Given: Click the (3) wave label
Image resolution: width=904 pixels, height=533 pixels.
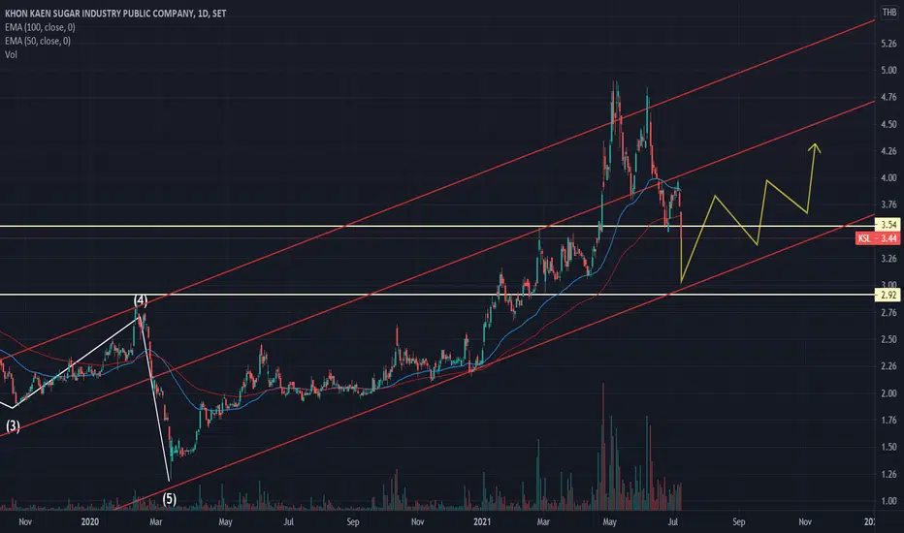Looking at the screenshot, I should tap(13, 426).
